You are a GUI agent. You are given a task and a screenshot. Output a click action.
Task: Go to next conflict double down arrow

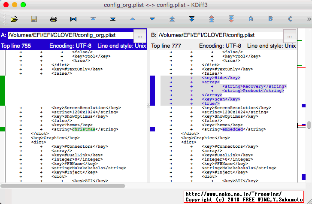(x=192, y=19)
